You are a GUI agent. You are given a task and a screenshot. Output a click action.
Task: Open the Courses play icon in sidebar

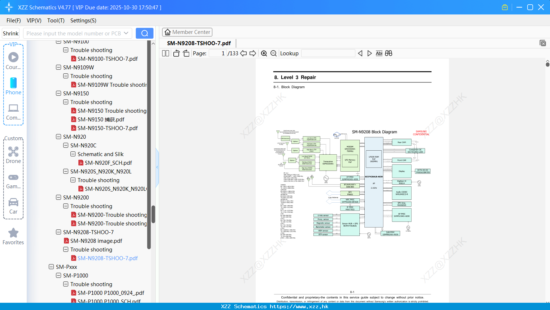tap(13, 57)
